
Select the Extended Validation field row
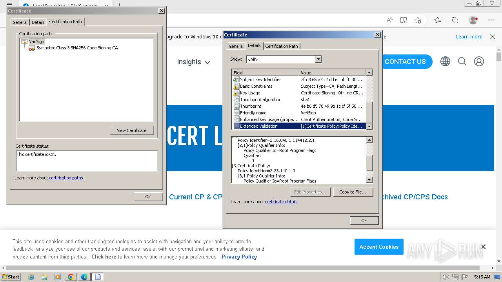[x=299, y=126]
